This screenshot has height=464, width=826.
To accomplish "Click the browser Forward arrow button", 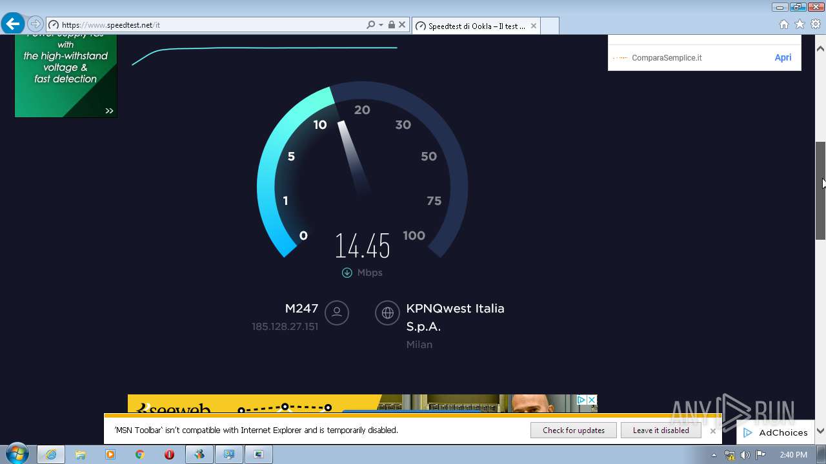I will 35,24.
